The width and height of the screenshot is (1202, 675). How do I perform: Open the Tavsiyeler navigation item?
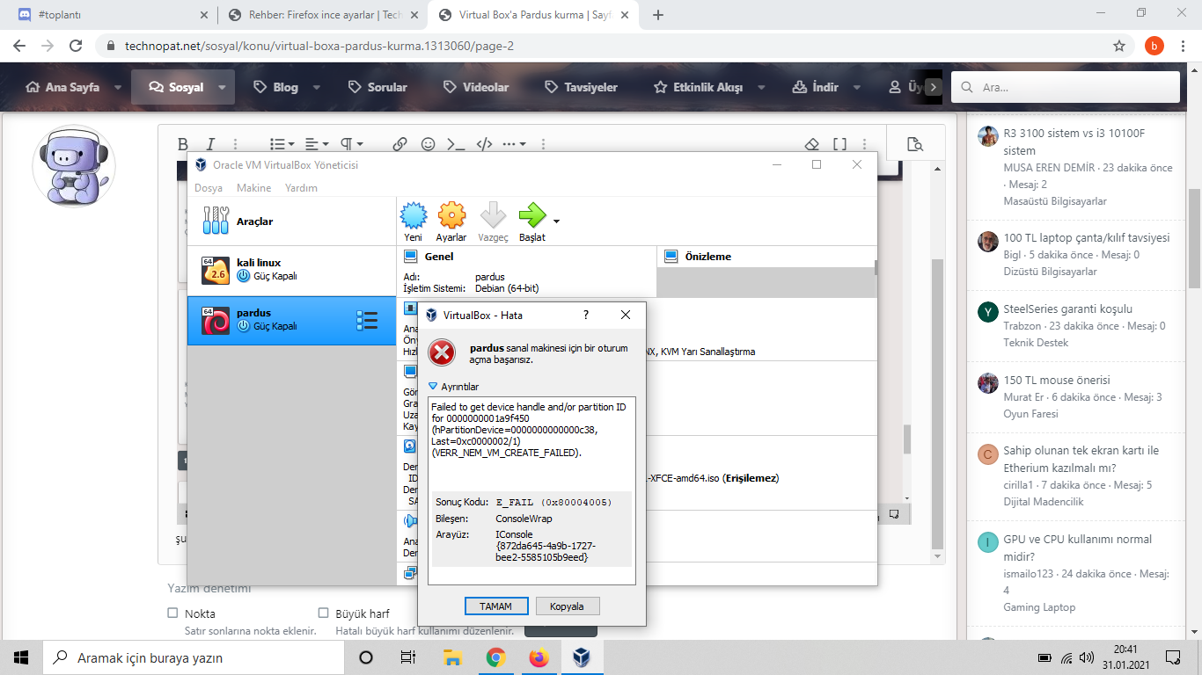(x=582, y=88)
